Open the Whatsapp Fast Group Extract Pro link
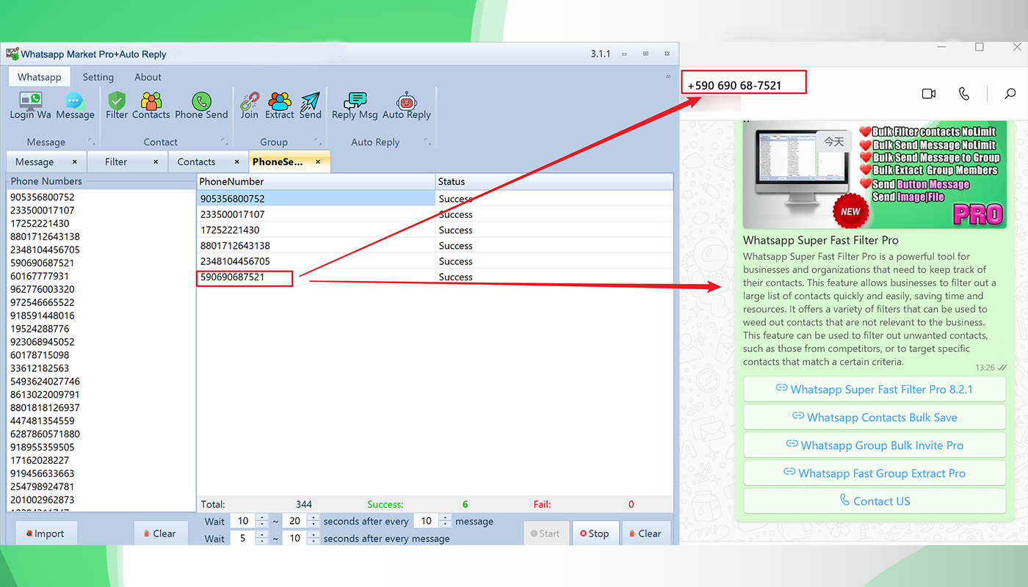 tap(875, 473)
